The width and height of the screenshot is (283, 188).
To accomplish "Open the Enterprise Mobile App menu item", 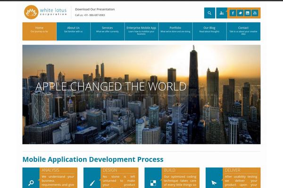I will click(x=141, y=31).
